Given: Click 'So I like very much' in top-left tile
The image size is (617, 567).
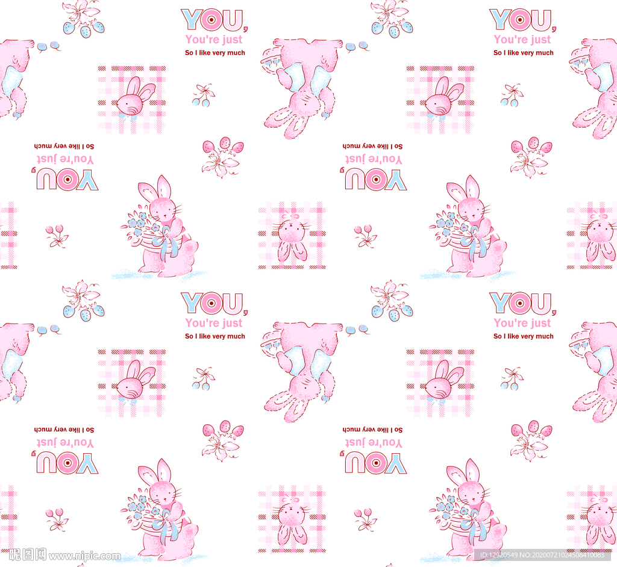Looking at the screenshot, I should point(215,53).
